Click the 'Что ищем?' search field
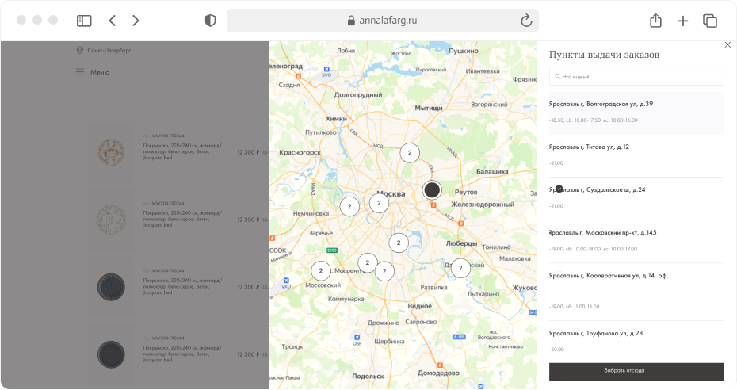 (636, 76)
